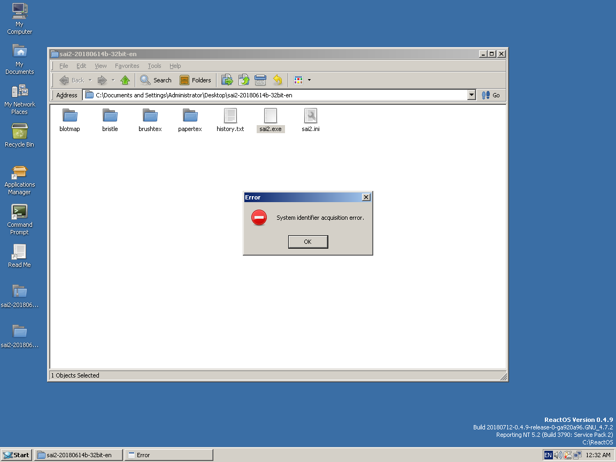Click the Delete toolbar icon
The image size is (616, 462).
click(x=260, y=80)
